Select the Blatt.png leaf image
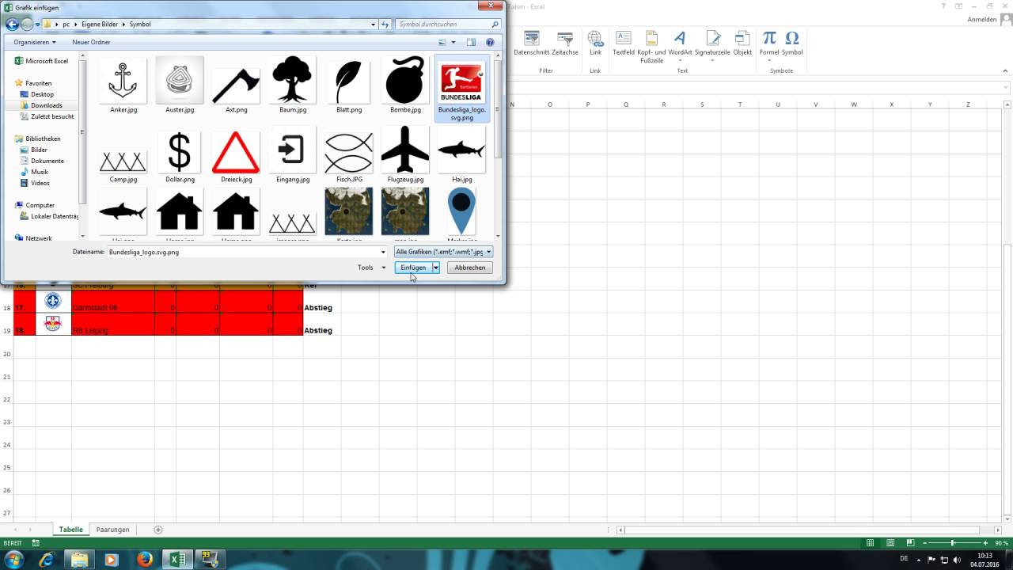This screenshot has width=1013, height=570. (x=349, y=85)
